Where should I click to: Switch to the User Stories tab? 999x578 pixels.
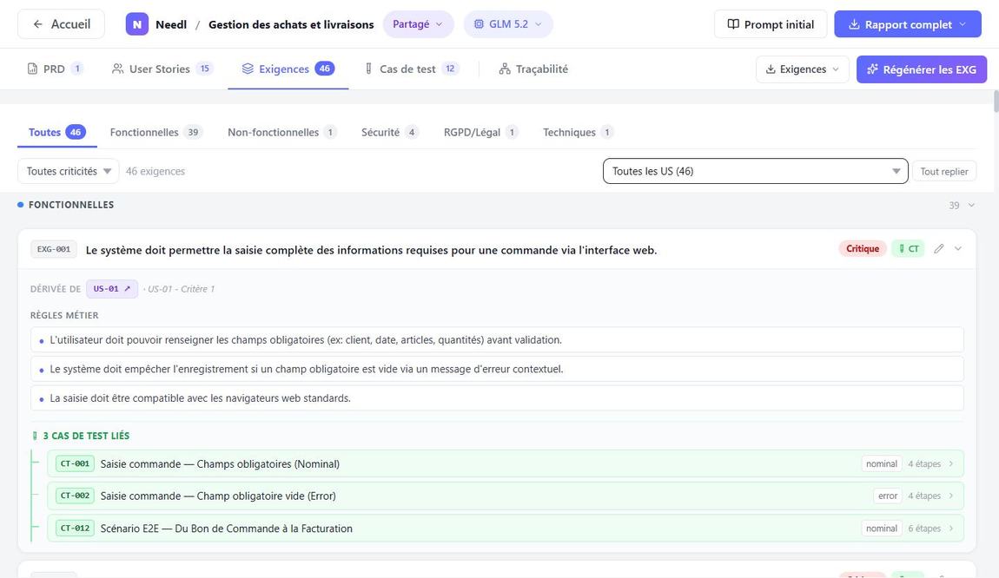162,69
